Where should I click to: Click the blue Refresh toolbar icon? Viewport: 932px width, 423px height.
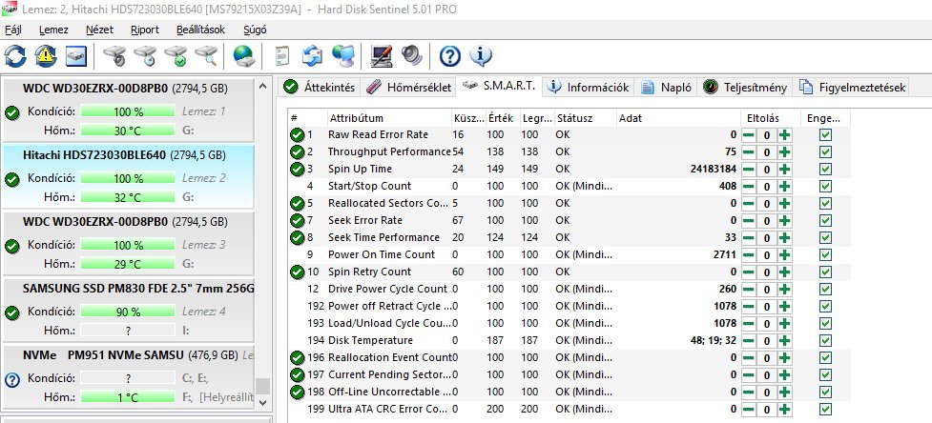point(15,56)
